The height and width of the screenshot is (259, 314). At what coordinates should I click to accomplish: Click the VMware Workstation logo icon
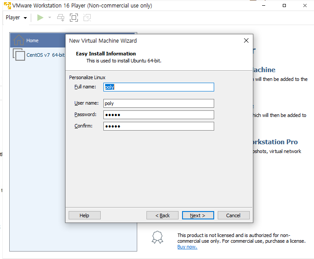[x=7, y=5]
